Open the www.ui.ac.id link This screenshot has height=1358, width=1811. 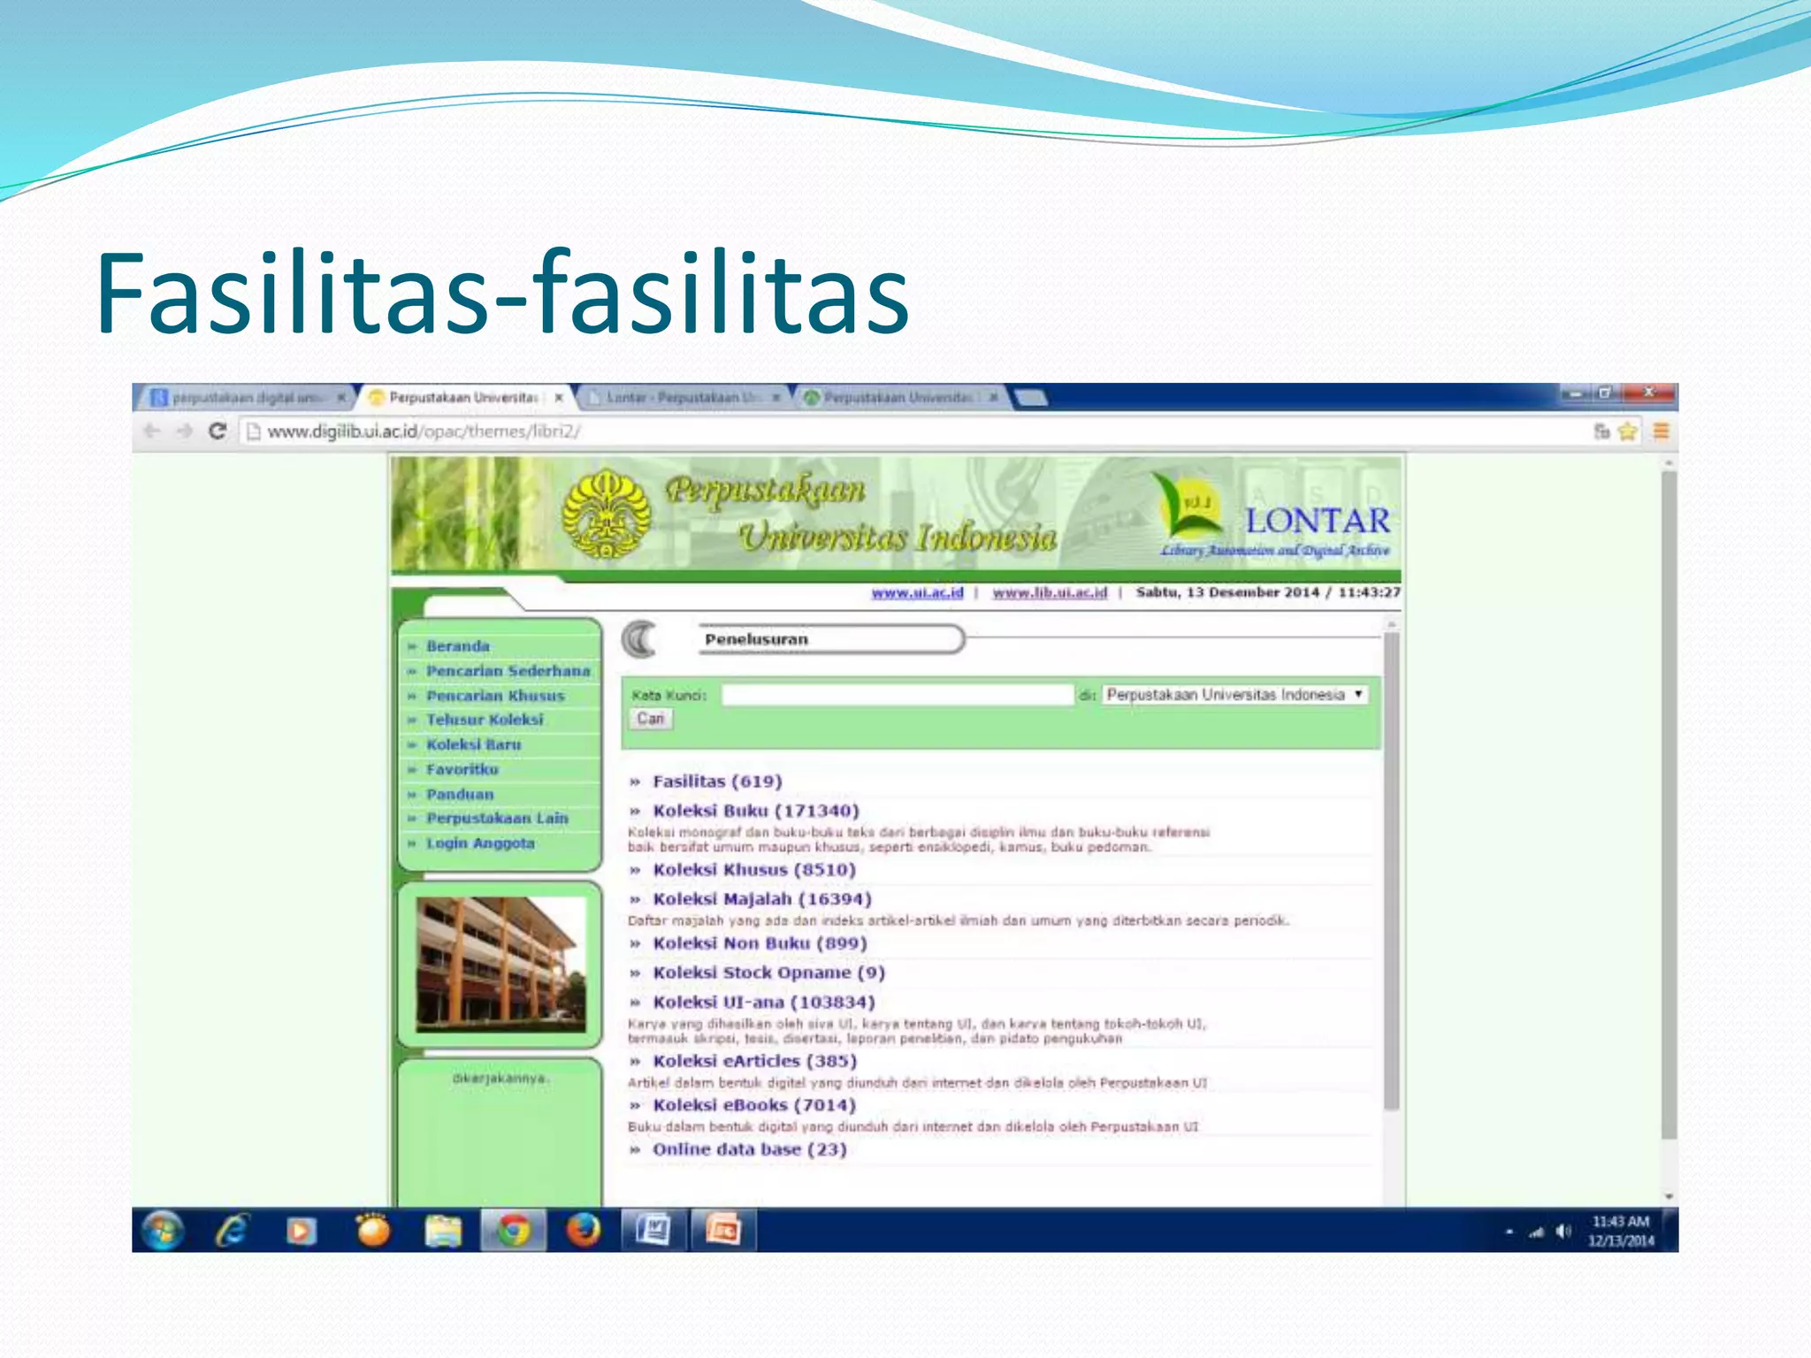917,592
